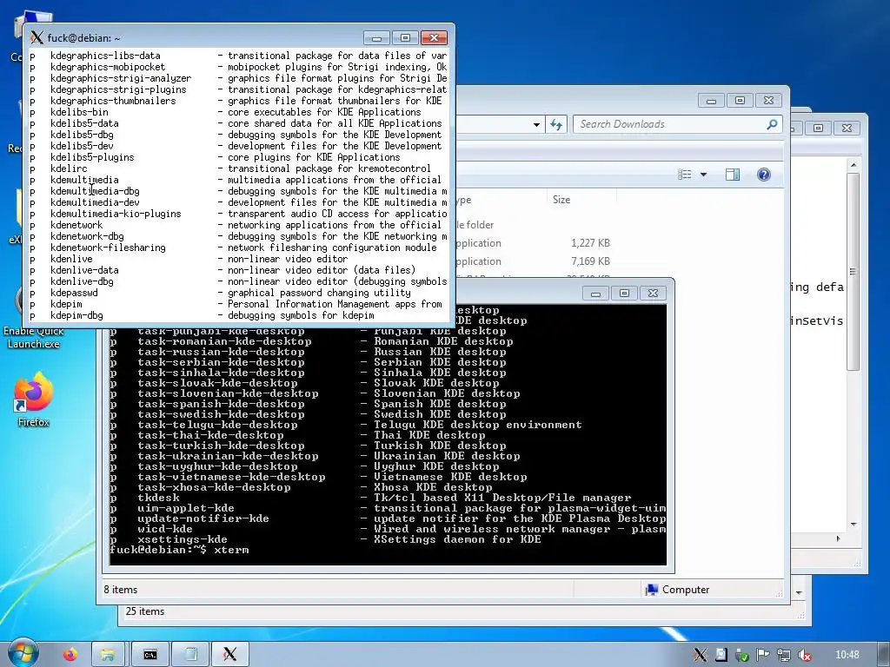Change the view using the view icon

[x=685, y=175]
